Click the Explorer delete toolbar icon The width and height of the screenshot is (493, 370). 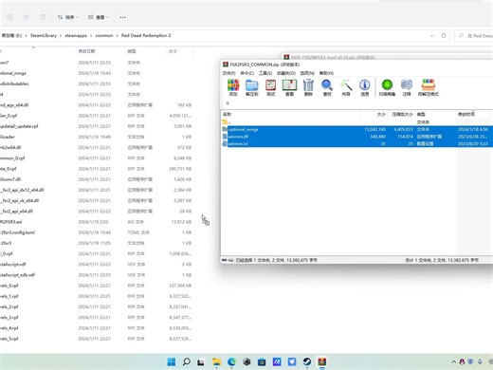pos(43,17)
